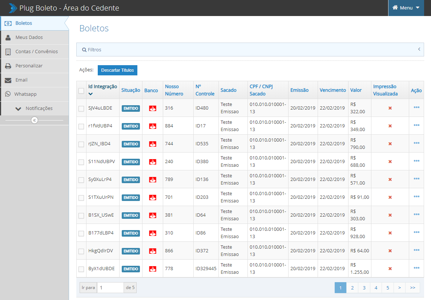
Task: Expand the Notificações sidebar section
Action: 35,108
